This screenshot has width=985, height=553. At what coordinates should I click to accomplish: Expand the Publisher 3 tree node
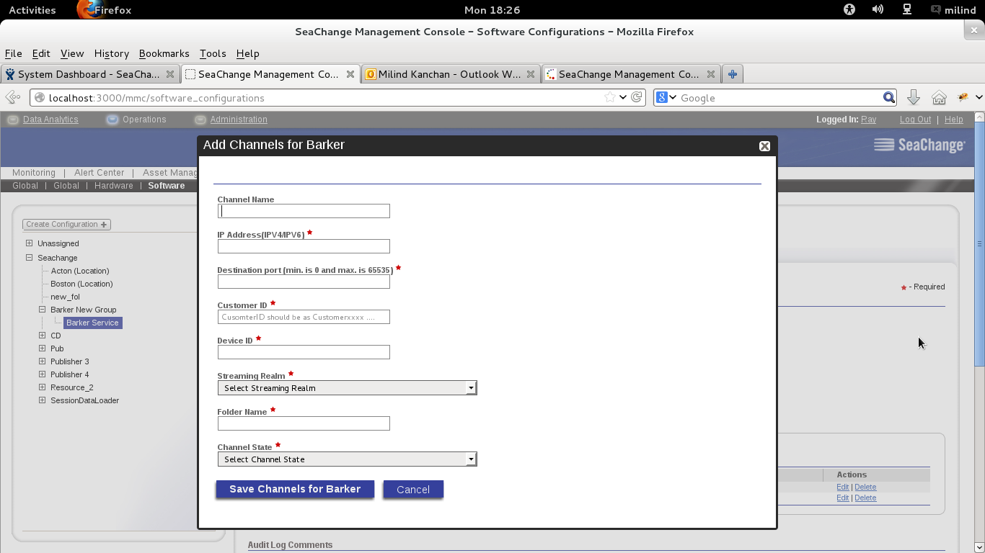(43, 361)
